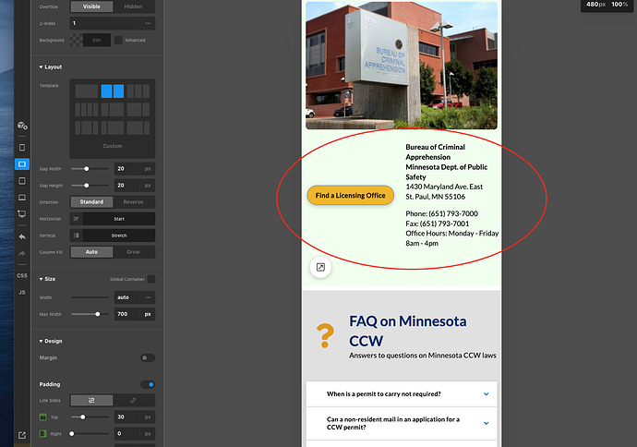The height and width of the screenshot is (447, 637).
Task: Select the desktop breakpoint icon
Action: 22,213
